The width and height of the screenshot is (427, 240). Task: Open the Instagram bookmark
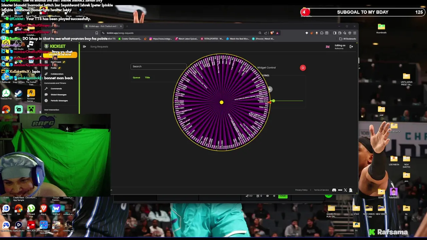click(x=160, y=39)
